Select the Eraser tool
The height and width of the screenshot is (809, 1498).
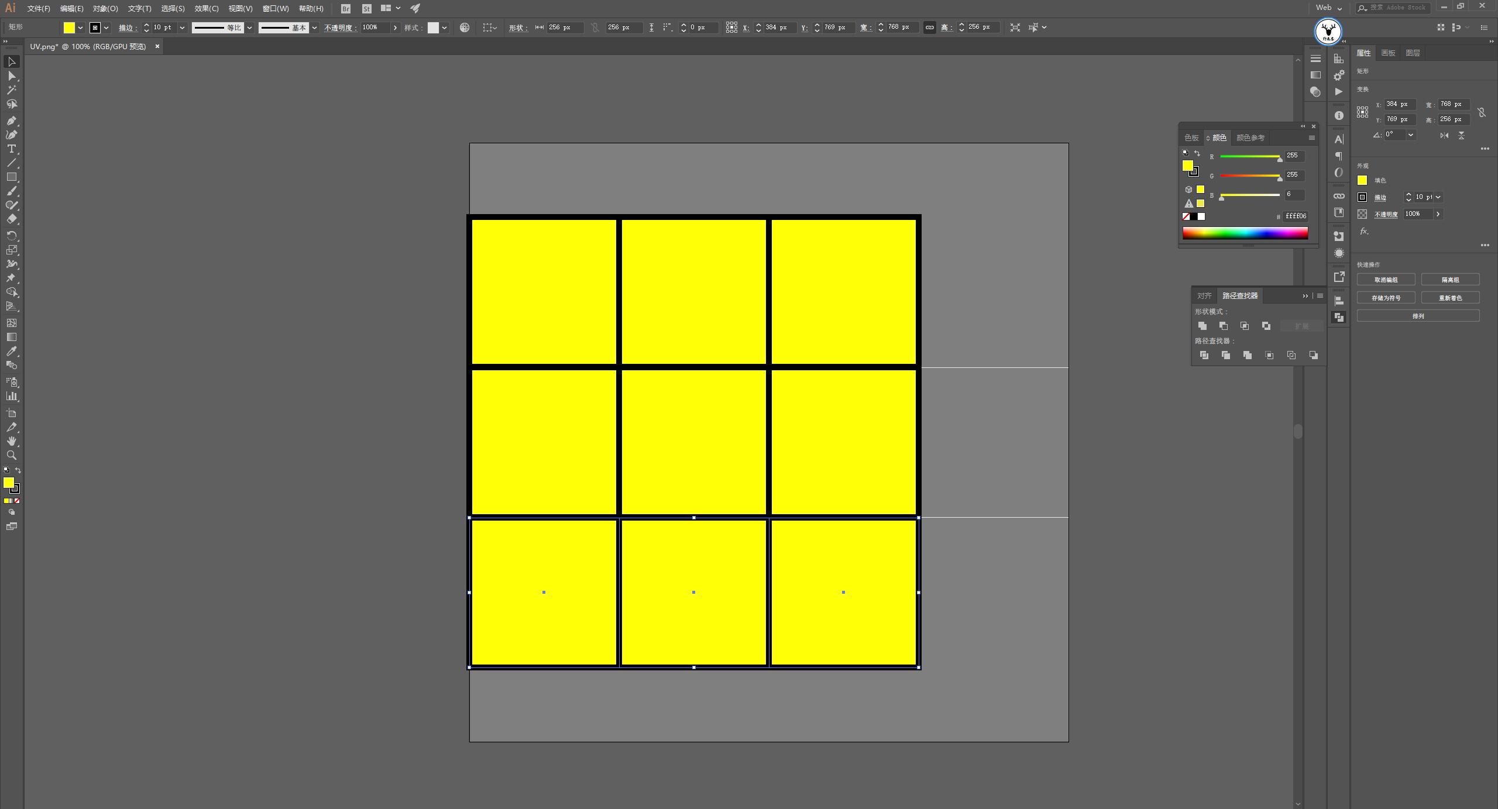(11, 219)
